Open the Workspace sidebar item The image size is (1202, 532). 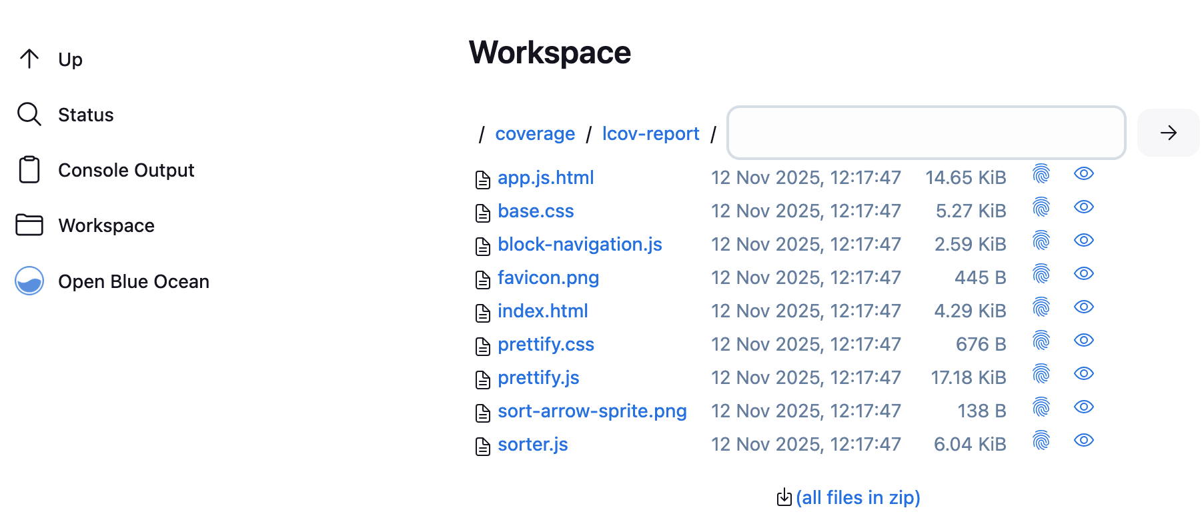click(106, 226)
